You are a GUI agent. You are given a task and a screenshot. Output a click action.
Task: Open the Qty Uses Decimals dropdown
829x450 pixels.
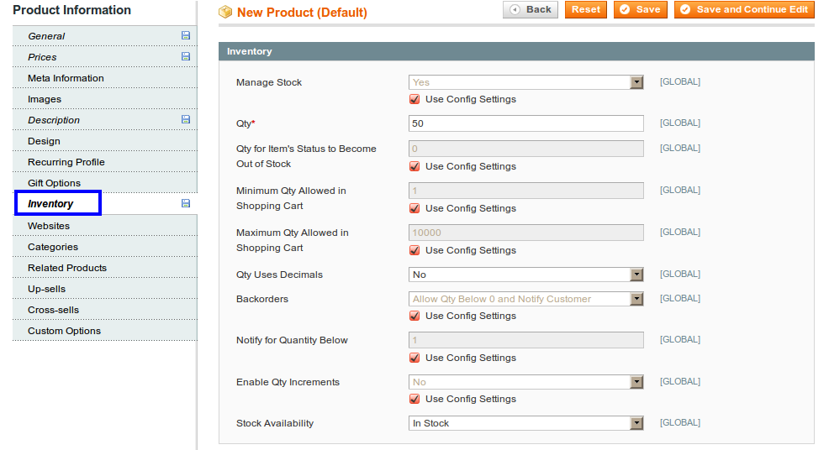(x=526, y=275)
